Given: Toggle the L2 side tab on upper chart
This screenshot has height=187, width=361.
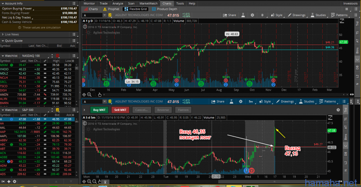Looking at the screenshot, I should click(357, 76).
